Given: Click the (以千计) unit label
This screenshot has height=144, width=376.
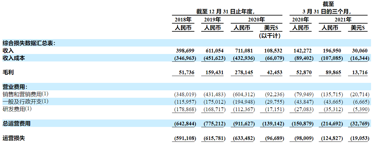Looking at the screenshot, I should (x=269, y=36).
